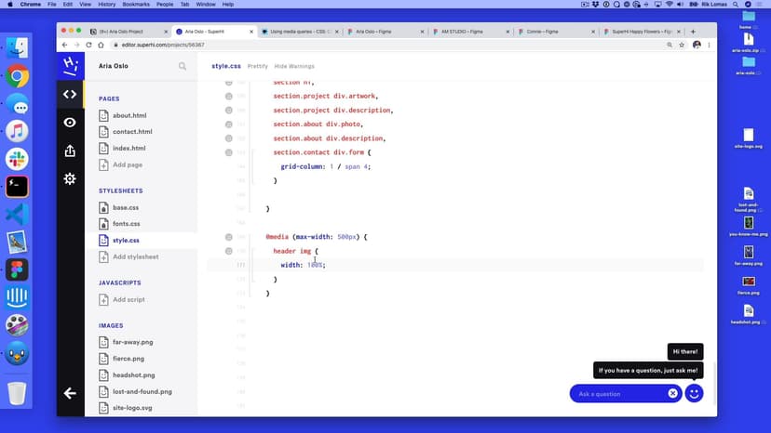Click the share/export icon in left sidebar
Screen dimensions: 771x433
[x=70, y=151]
